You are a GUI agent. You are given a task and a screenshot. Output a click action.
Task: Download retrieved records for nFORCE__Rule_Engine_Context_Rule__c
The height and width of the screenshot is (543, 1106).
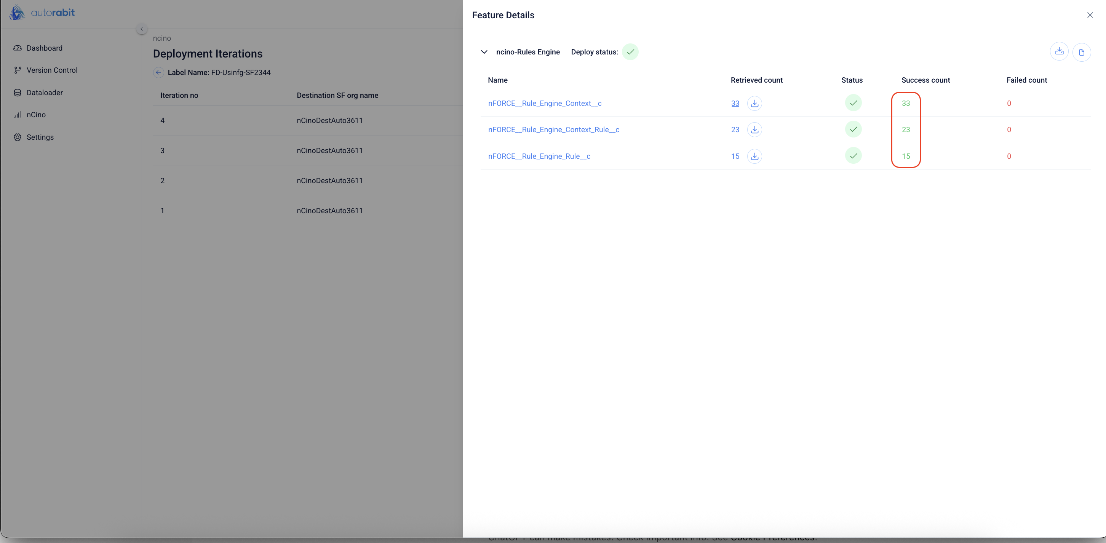pyautogui.click(x=754, y=129)
